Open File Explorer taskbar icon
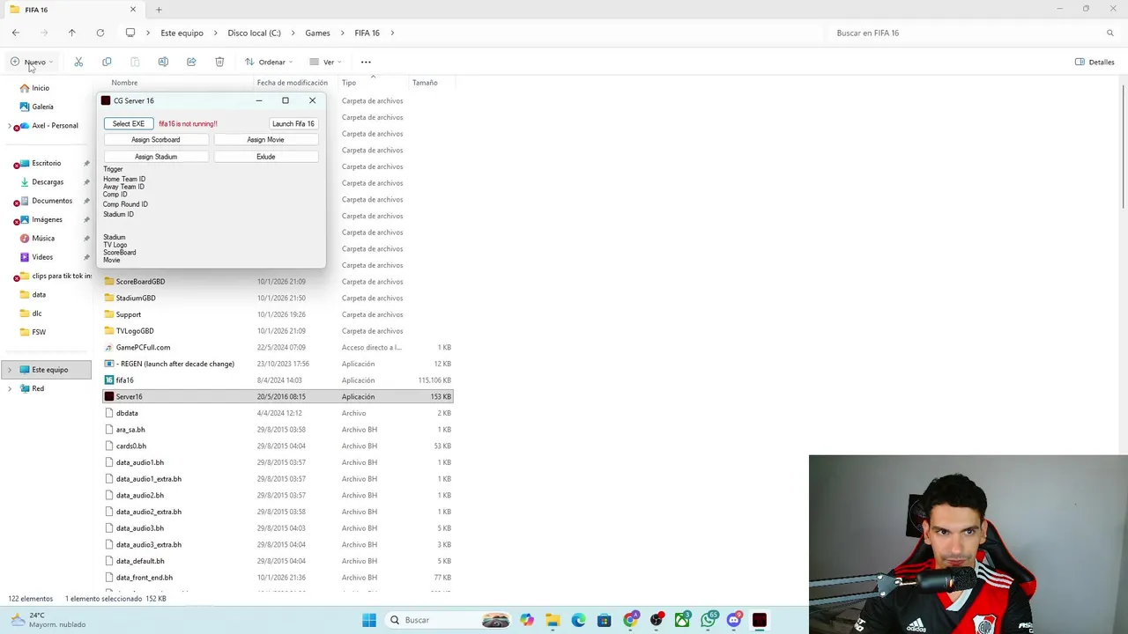Viewport: 1128px width, 634px height. pyautogui.click(x=553, y=620)
